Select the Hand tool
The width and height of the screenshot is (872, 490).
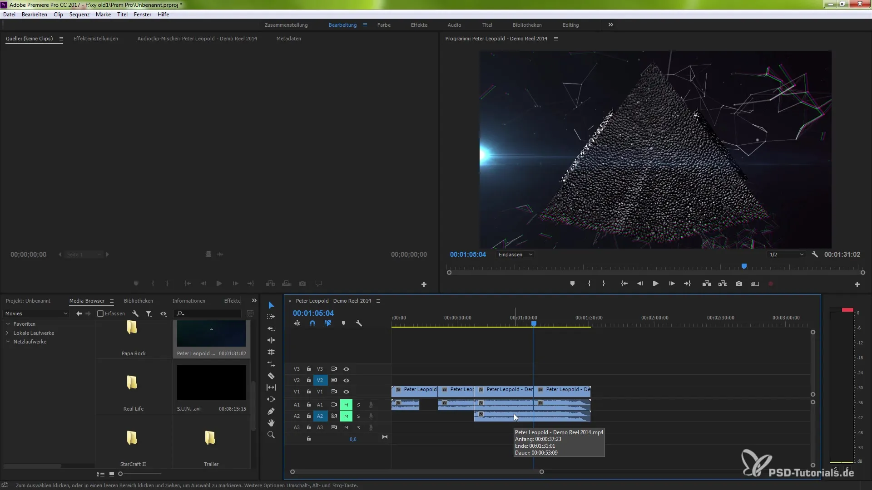tap(271, 423)
